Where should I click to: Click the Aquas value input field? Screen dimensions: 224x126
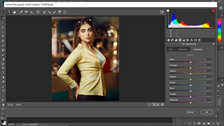pyautogui.click(x=207, y=83)
